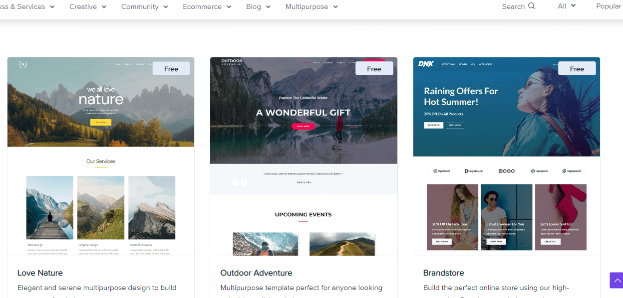Open the Brandstore template title link

443,273
